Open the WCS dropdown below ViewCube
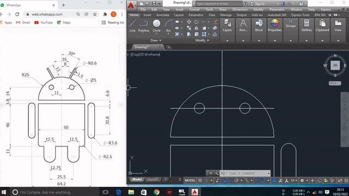This screenshot has width=349, height=196. coord(335,83)
